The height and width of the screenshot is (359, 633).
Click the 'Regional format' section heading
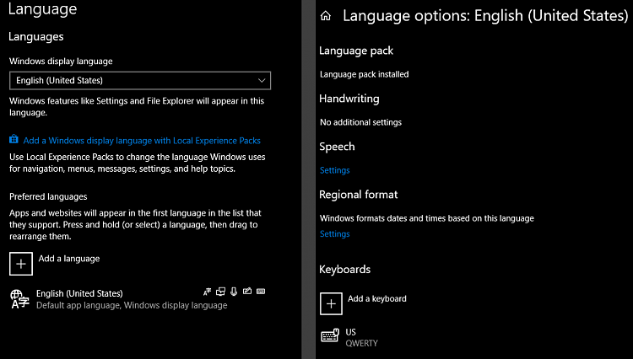pyautogui.click(x=359, y=195)
